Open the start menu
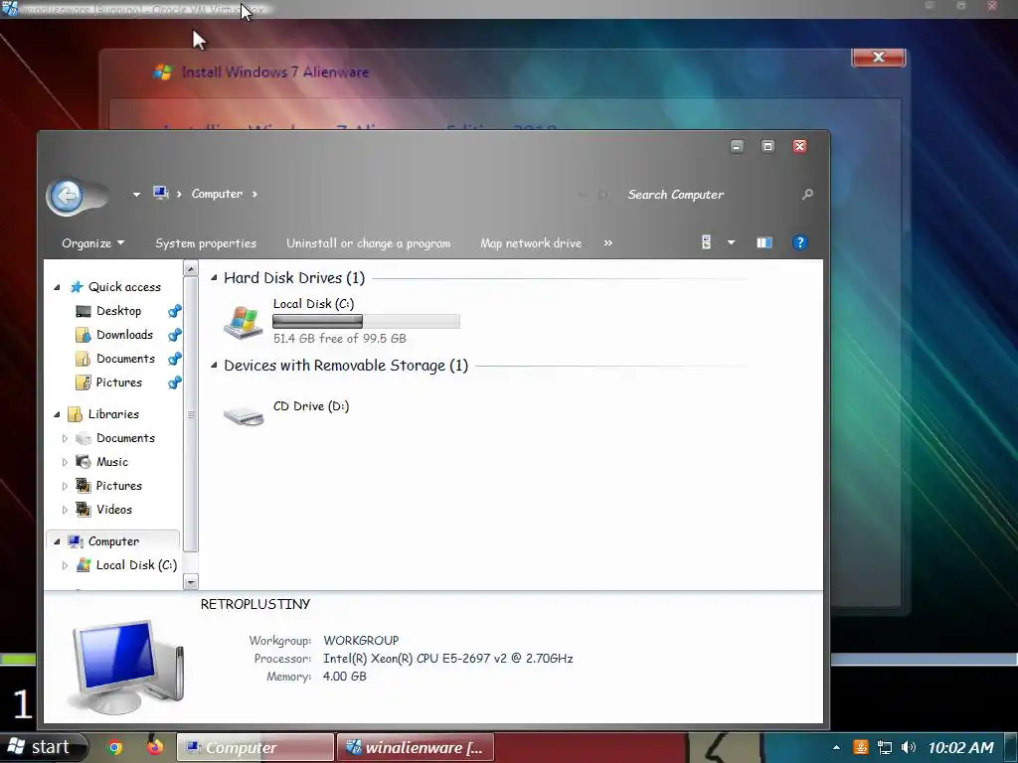Screen dimensions: 1018x763 click(43, 747)
